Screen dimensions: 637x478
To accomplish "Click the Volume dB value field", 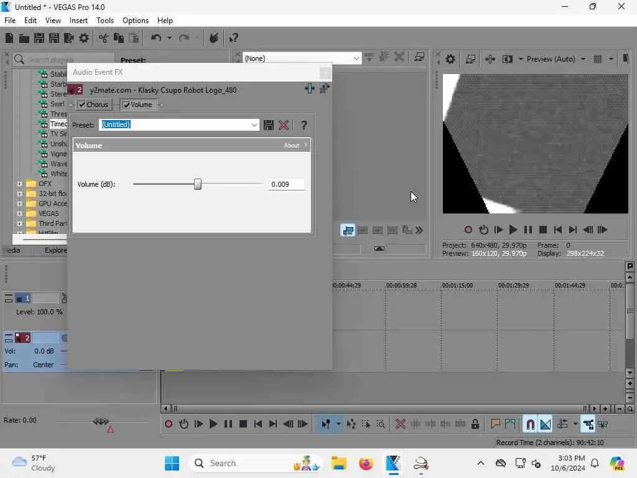I will [286, 184].
